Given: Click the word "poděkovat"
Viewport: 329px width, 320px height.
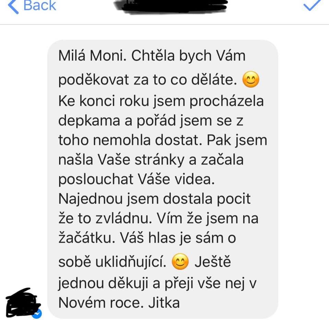Looking at the screenshot, I should (93, 80).
